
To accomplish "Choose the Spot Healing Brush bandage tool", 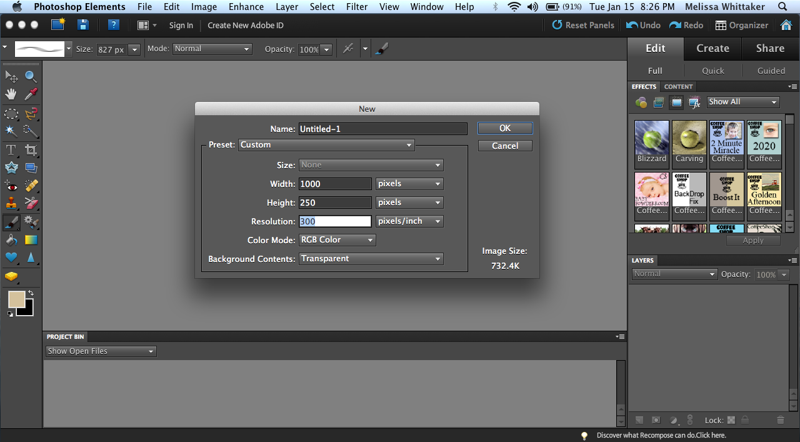I will pos(31,186).
